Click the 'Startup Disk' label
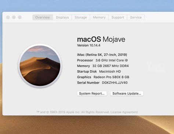This screenshot has width=174, height=134. click(87, 71)
